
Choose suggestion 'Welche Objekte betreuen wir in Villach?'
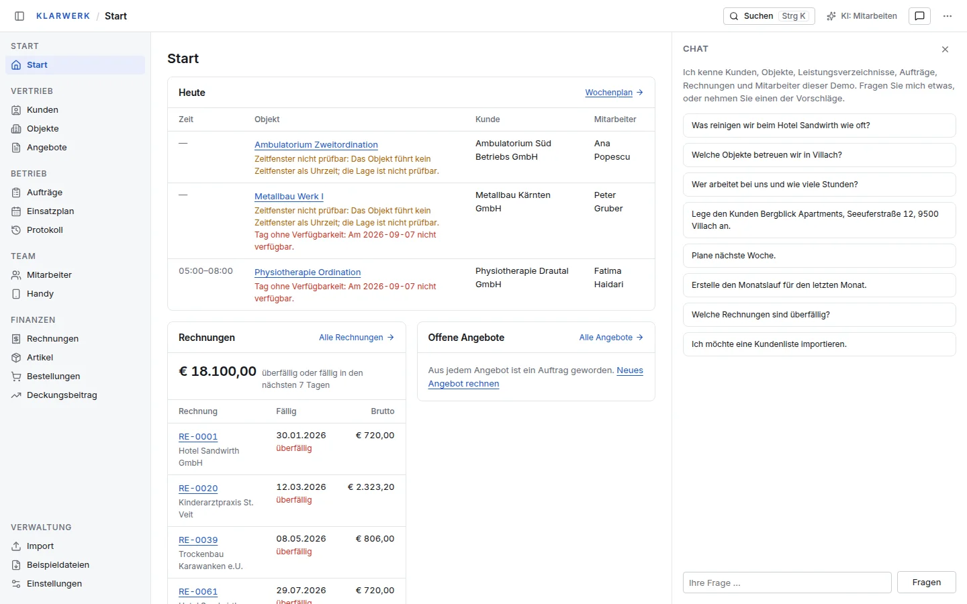point(819,155)
